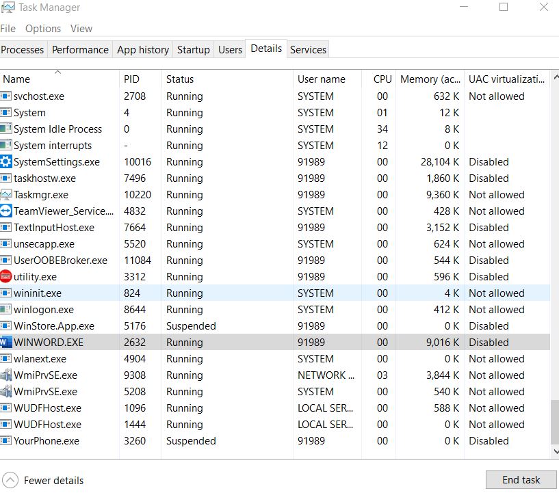Switch to the Performance tab

80,49
